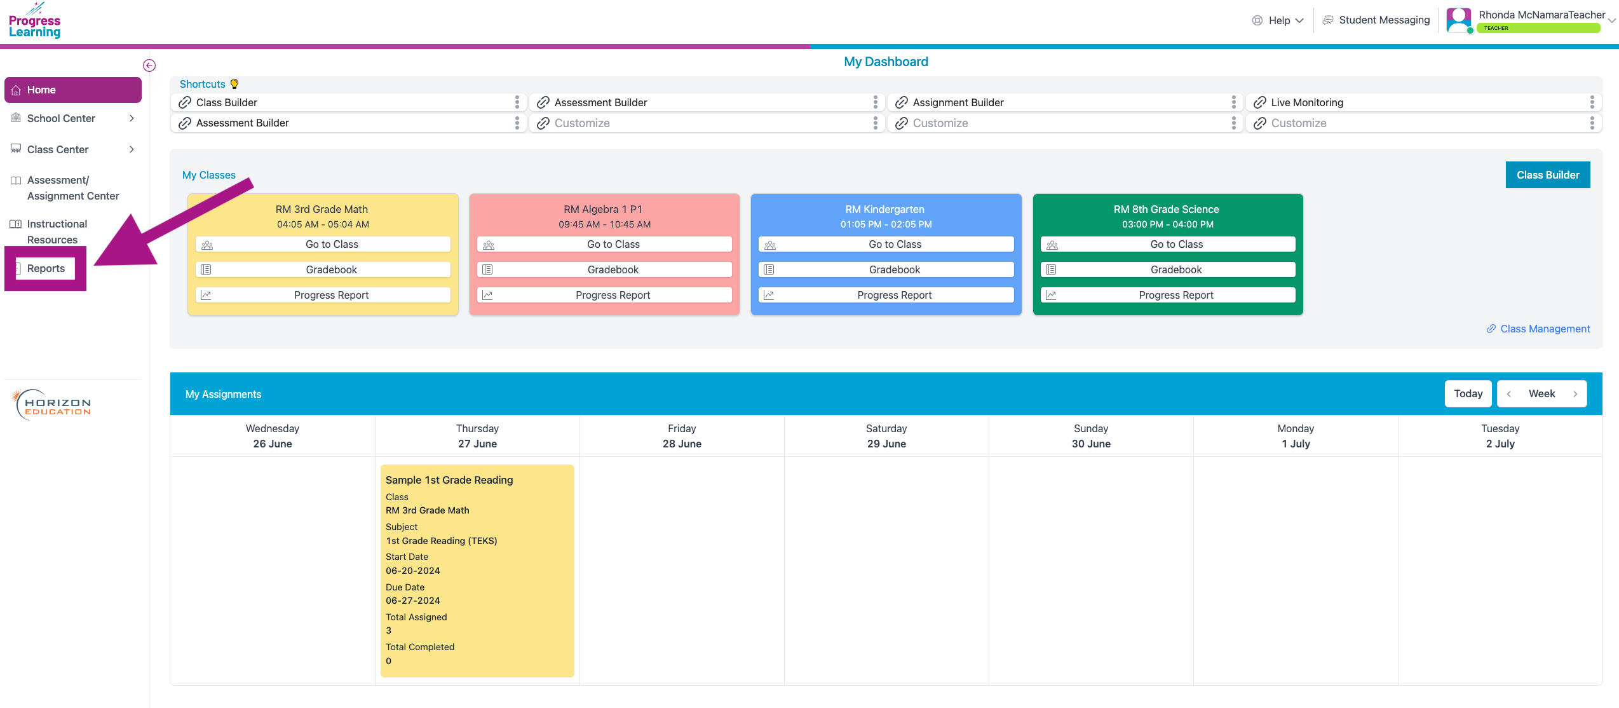Screen dimensions: 1619x708
Task: Open Class Center via its sidebar icon
Action: click(15, 149)
